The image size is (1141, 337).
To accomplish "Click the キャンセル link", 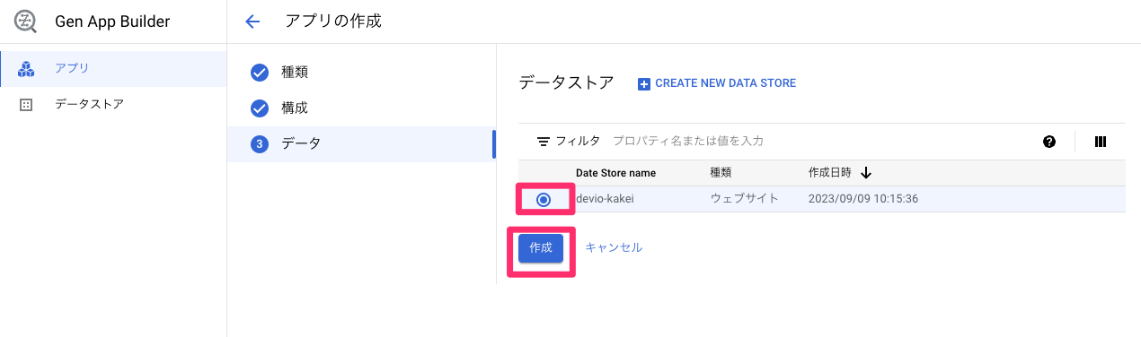I will pos(614,247).
